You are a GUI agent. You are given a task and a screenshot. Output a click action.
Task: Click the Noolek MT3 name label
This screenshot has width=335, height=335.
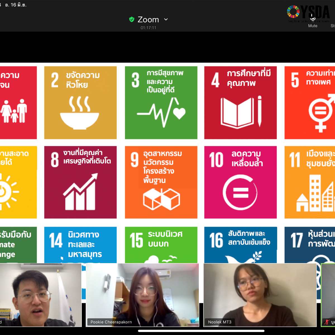[220, 322]
